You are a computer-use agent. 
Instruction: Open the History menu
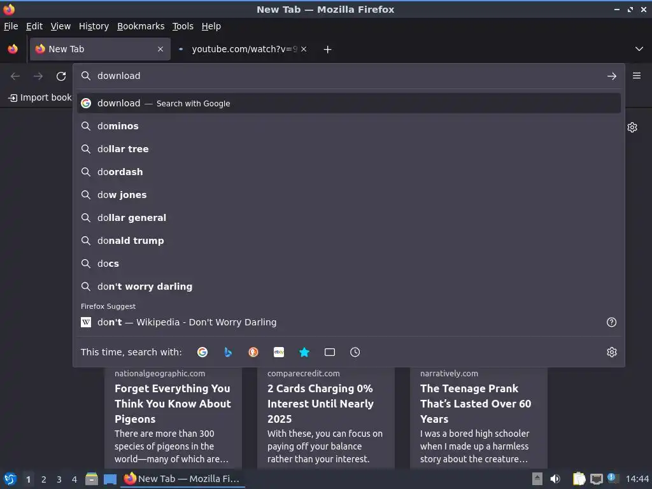click(94, 26)
